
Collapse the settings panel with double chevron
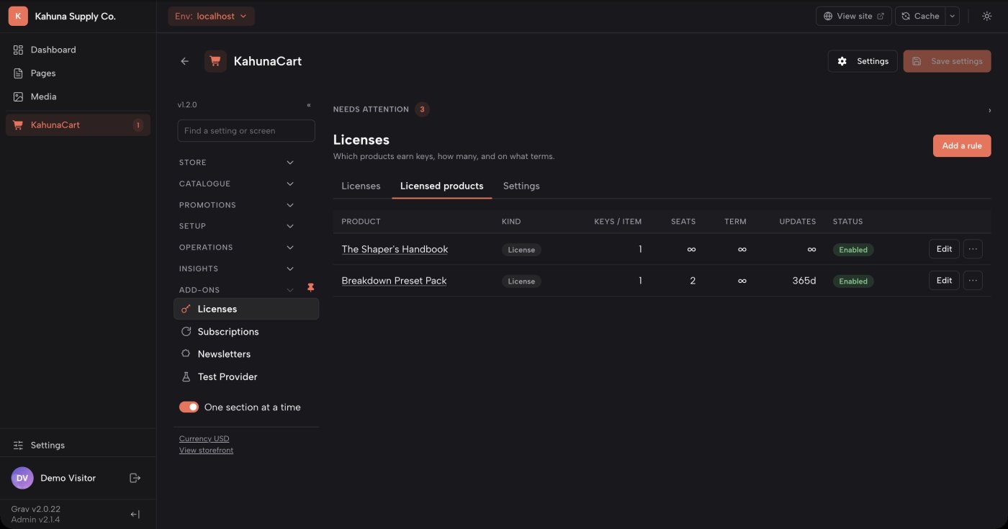[309, 105]
